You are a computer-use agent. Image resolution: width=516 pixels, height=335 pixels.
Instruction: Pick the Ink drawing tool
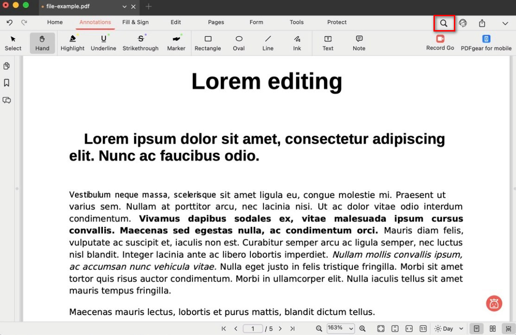(297, 43)
